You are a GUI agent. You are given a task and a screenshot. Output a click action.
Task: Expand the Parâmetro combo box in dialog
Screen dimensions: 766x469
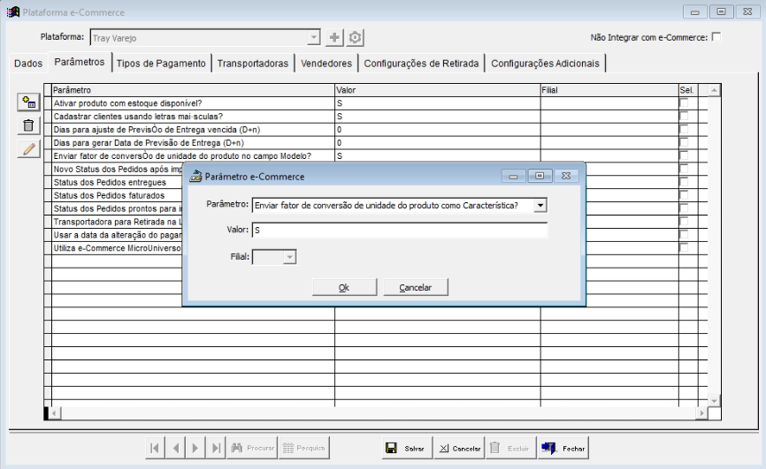point(540,206)
